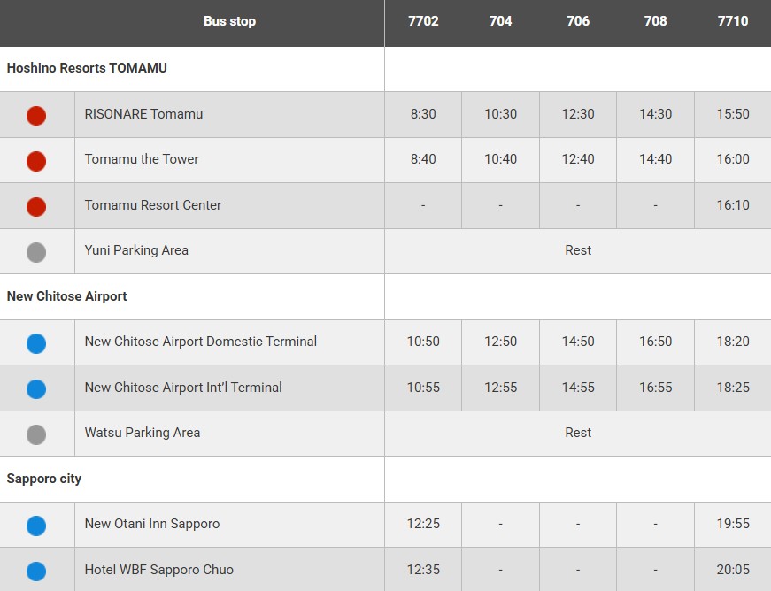The width and height of the screenshot is (771, 591).
Task: Click the Hotel WBF Sapporo Chuo stop name
Action: (x=159, y=570)
